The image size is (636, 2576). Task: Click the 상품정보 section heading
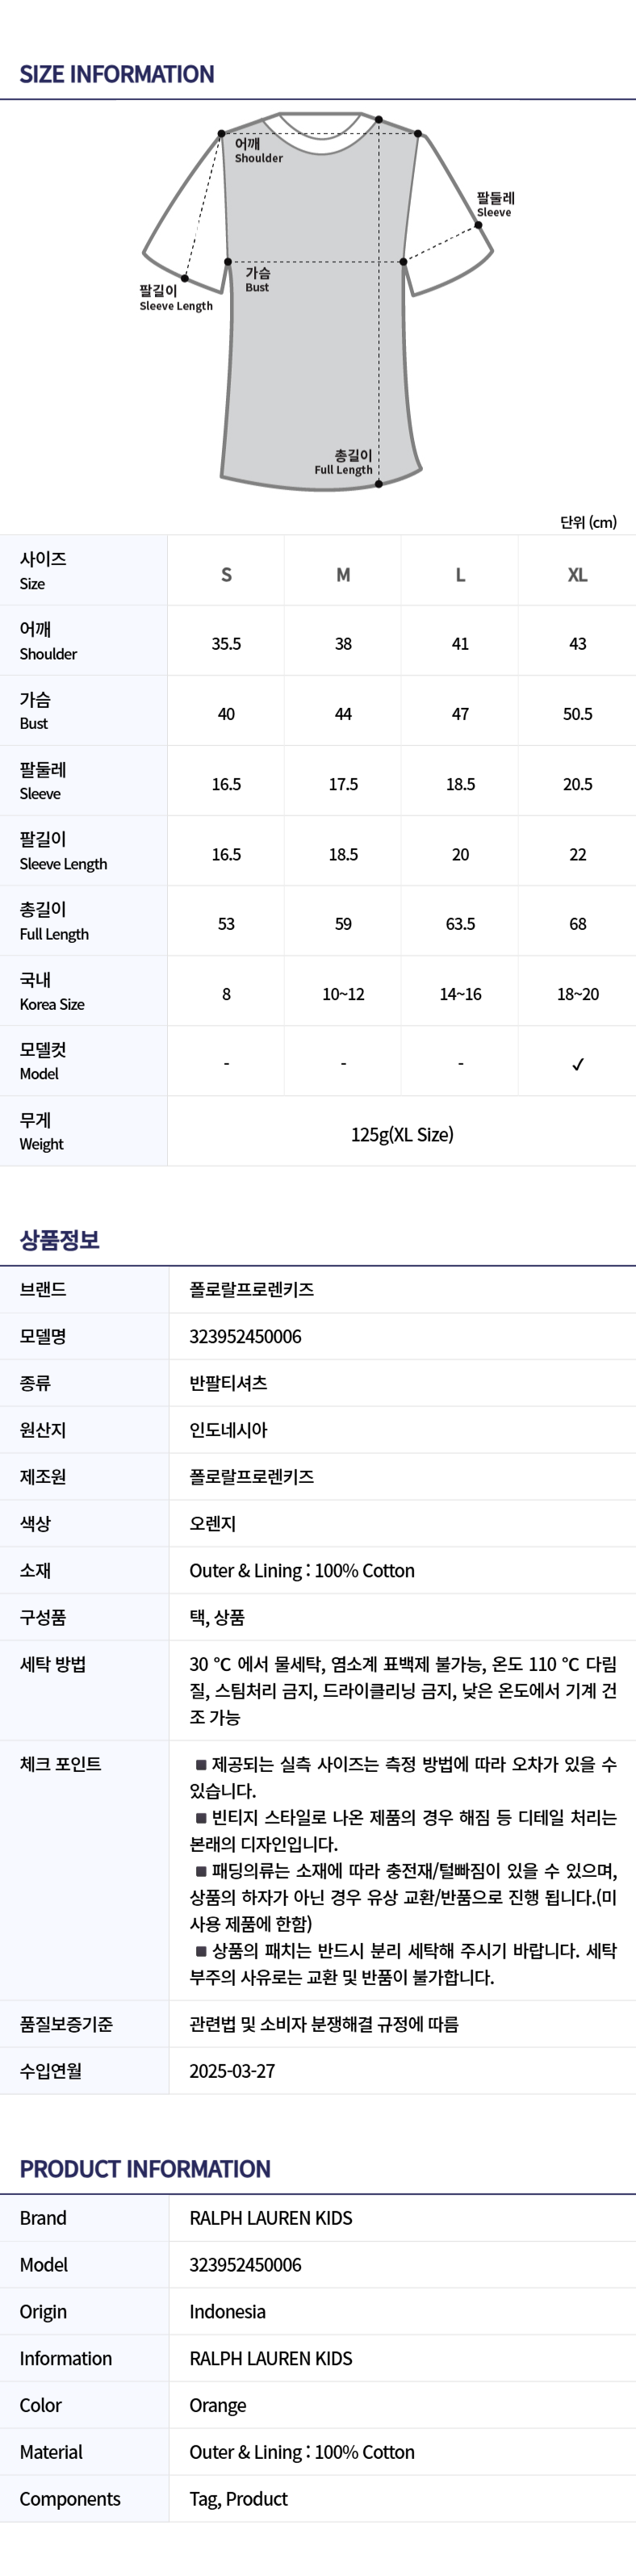click(60, 1240)
